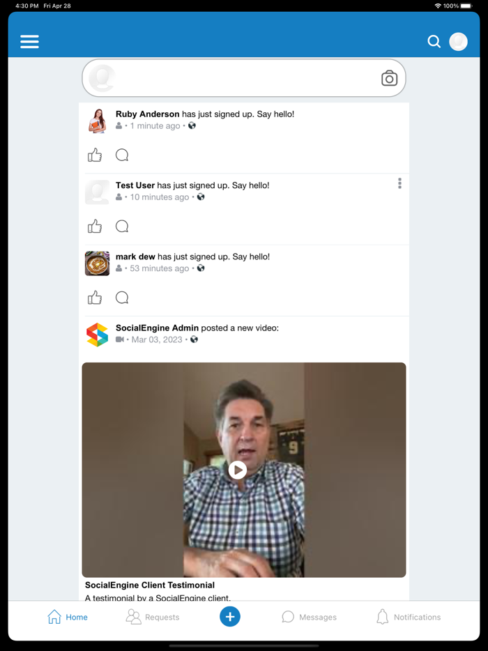The height and width of the screenshot is (651, 488).
Task: Like mark dew's signup post
Action: click(95, 297)
